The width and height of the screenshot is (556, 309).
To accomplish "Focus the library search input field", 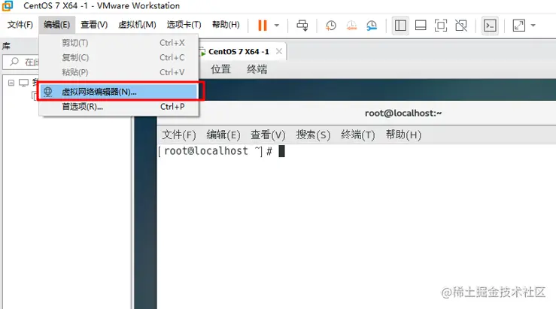I will tap(21, 62).
